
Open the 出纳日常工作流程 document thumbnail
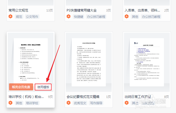point(147,62)
